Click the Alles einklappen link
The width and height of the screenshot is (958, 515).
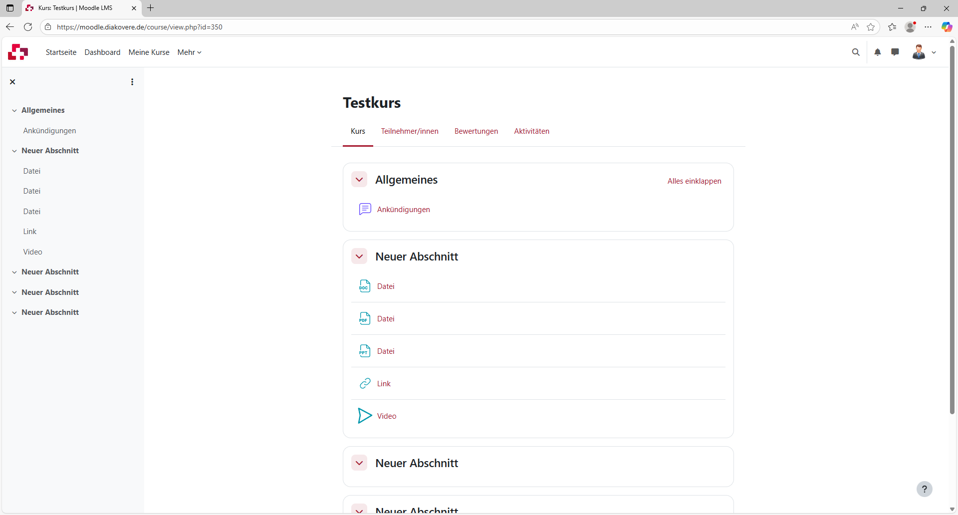pos(694,181)
